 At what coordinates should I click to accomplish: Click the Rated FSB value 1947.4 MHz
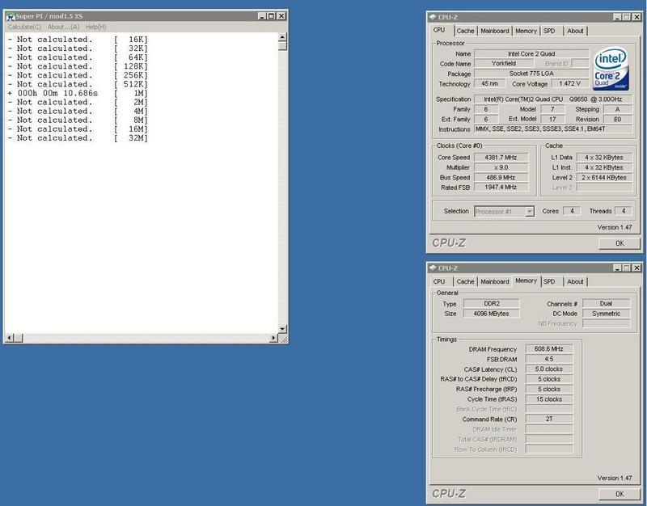coord(501,188)
